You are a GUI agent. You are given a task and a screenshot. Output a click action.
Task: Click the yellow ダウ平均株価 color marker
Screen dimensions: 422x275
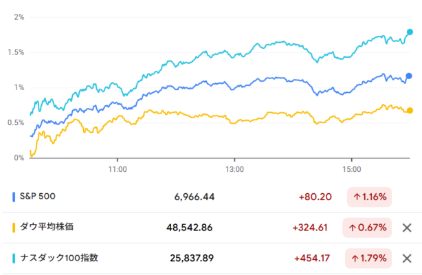point(14,228)
